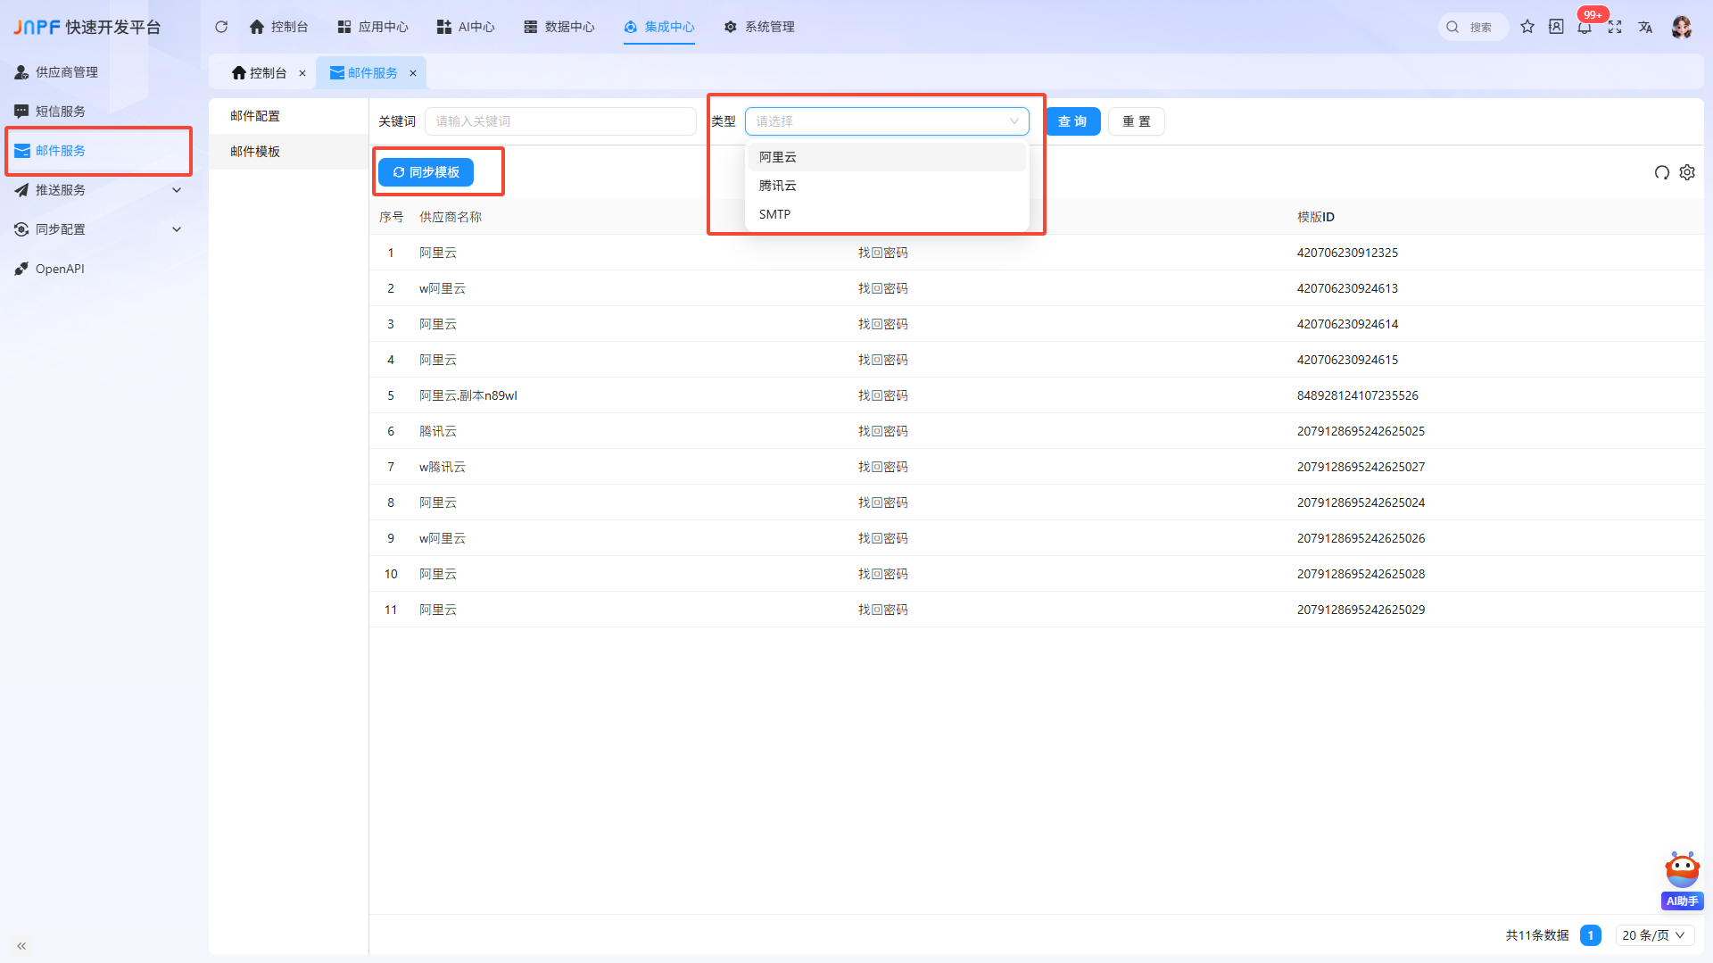
Task: Open the 20 条/页 page size dropdown
Action: [1653, 935]
